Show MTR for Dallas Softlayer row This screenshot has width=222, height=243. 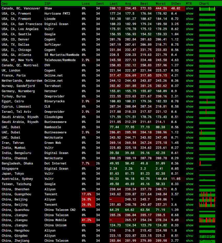click(190, 44)
